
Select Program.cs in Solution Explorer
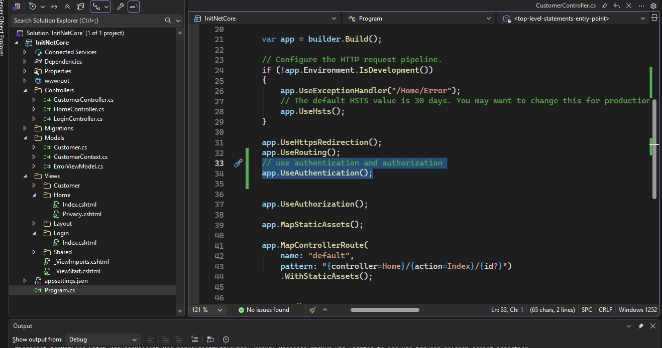coord(59,290)
